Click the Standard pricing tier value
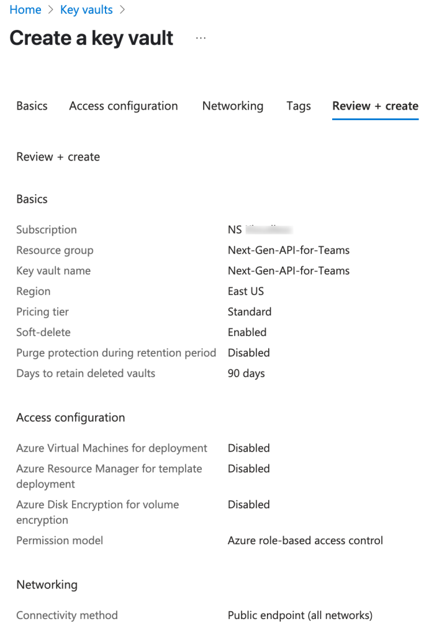The height and width of the screenshot is (637, 429). (250, 312)
